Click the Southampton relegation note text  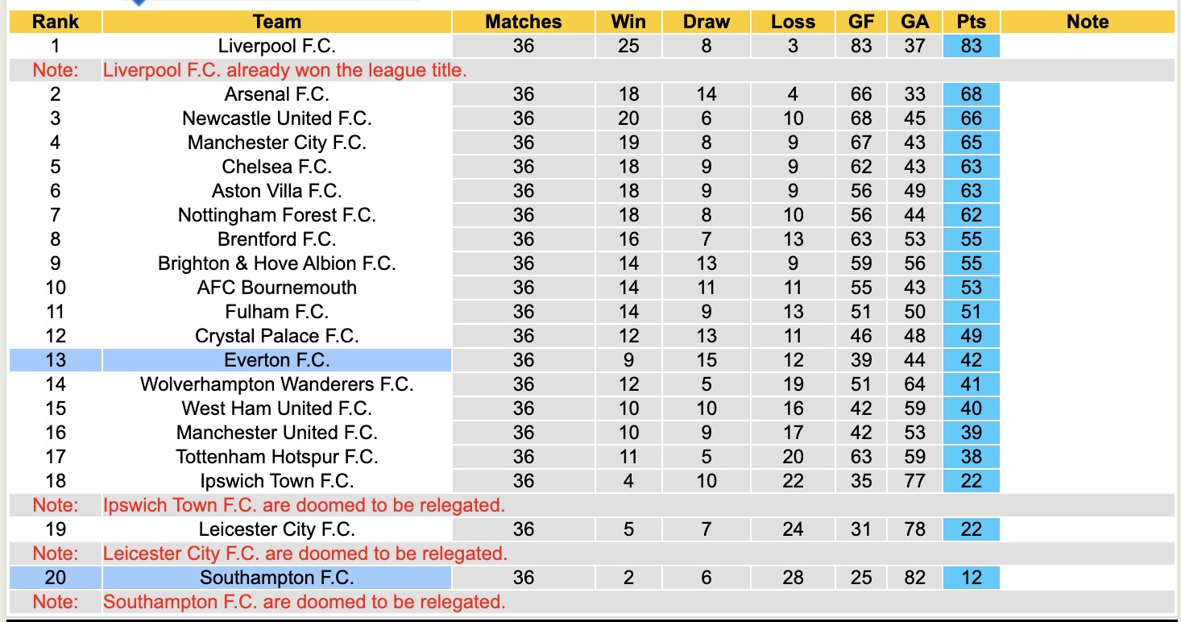pyautogui.click(x=304, y=602)
